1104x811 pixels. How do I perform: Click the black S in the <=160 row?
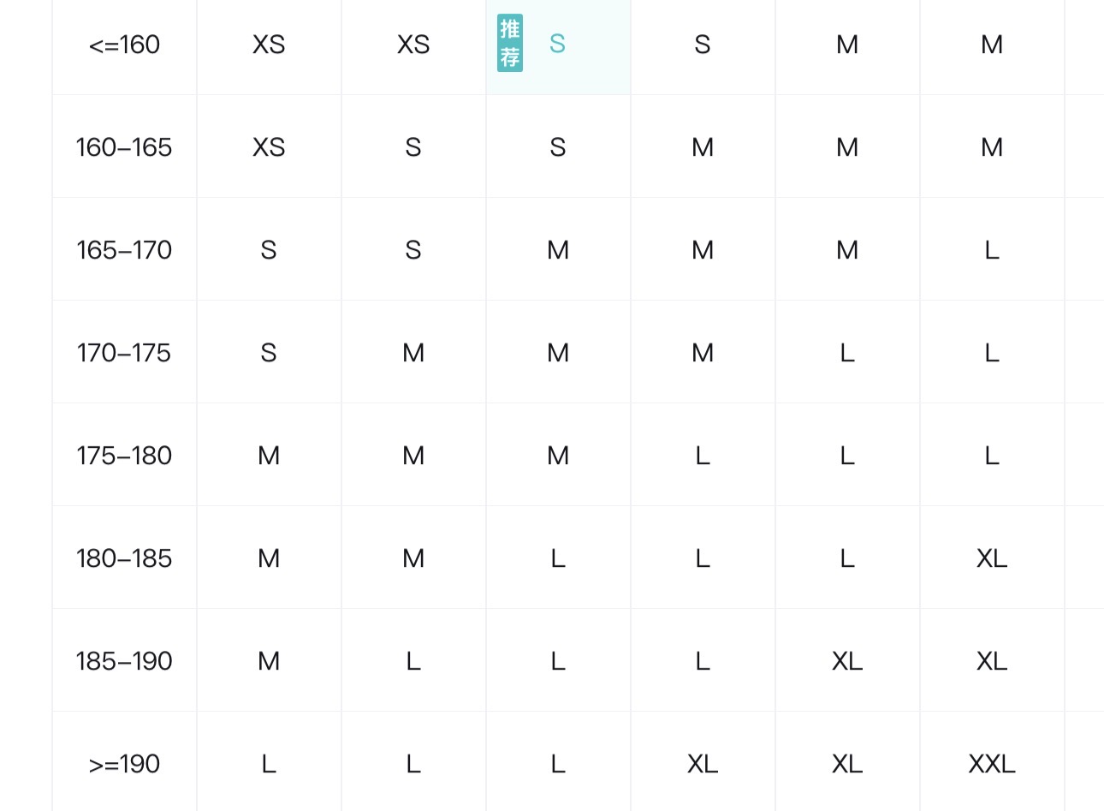pos(703,45)
